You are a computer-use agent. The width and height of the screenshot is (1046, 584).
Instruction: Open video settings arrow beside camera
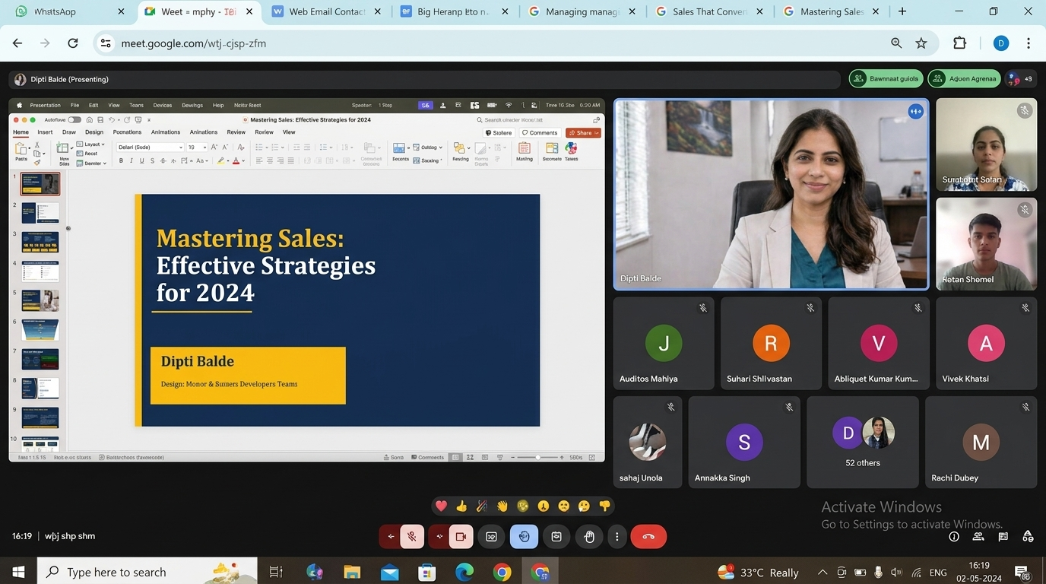point(439,537)
